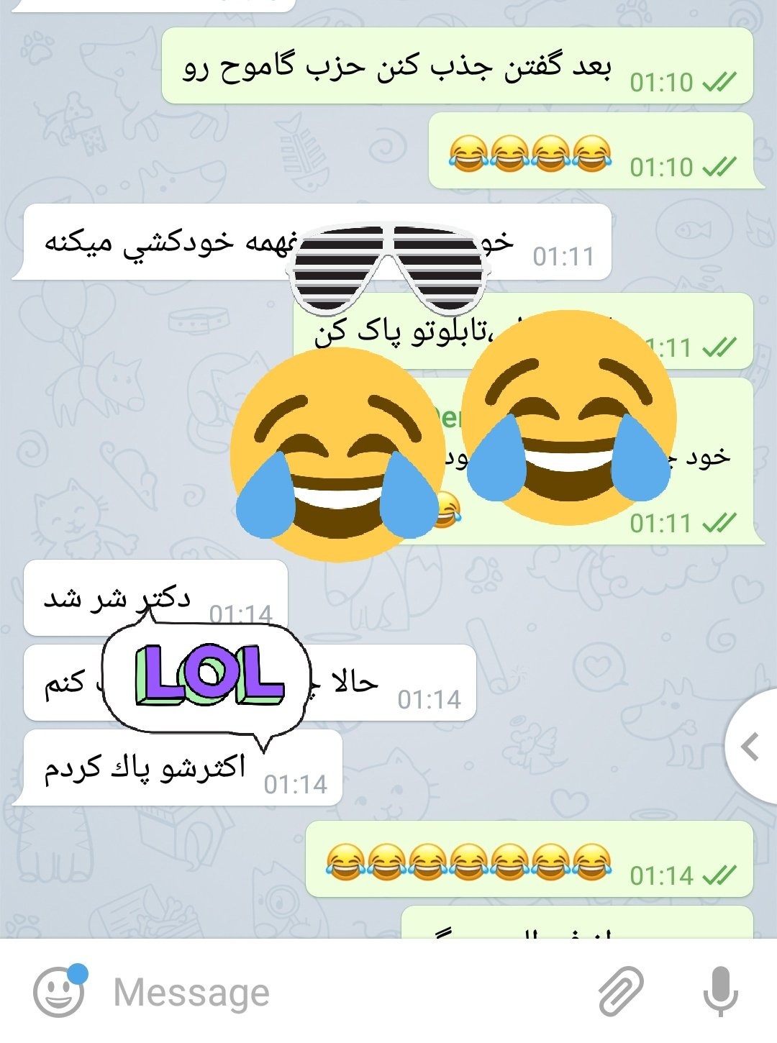Tap the outgoing message تابلوتو پاک کن
777x1043 pixels.
coord(523,332)
